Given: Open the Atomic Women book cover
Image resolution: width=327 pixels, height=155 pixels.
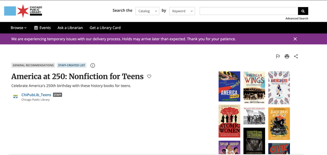Looking at the screenshot, I should tap(229, 121).
